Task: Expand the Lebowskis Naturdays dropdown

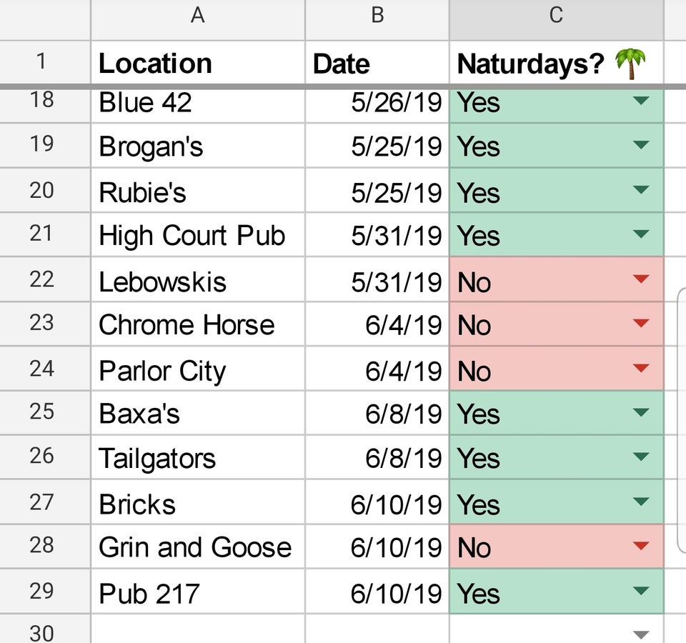Action: (641, 279)
